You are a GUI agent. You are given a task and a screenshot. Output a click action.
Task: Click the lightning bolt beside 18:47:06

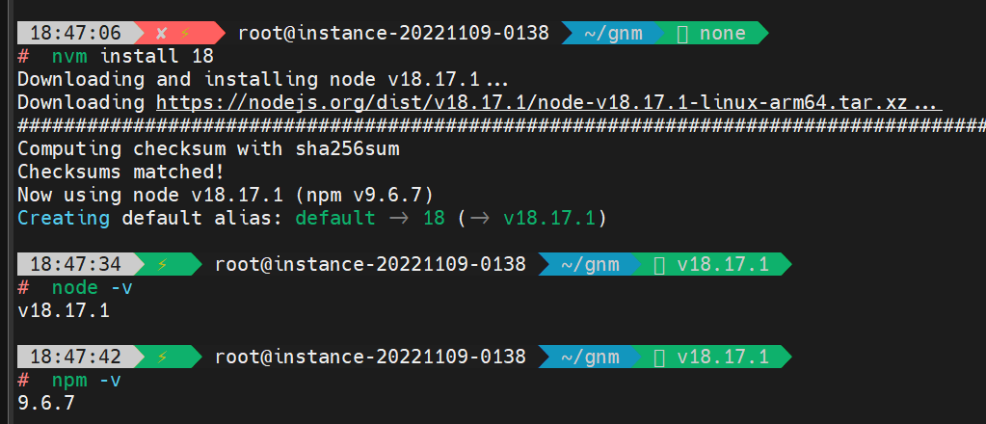185,34
